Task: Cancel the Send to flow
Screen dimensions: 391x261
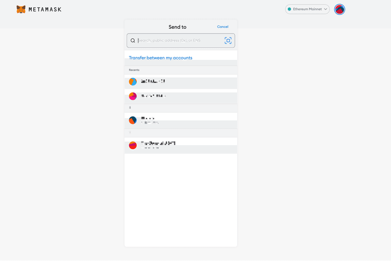Action: (223, 27)
